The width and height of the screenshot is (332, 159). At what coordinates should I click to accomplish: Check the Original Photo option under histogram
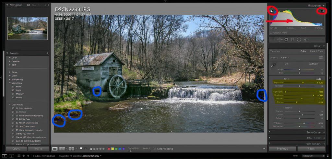tap(271, 33)
